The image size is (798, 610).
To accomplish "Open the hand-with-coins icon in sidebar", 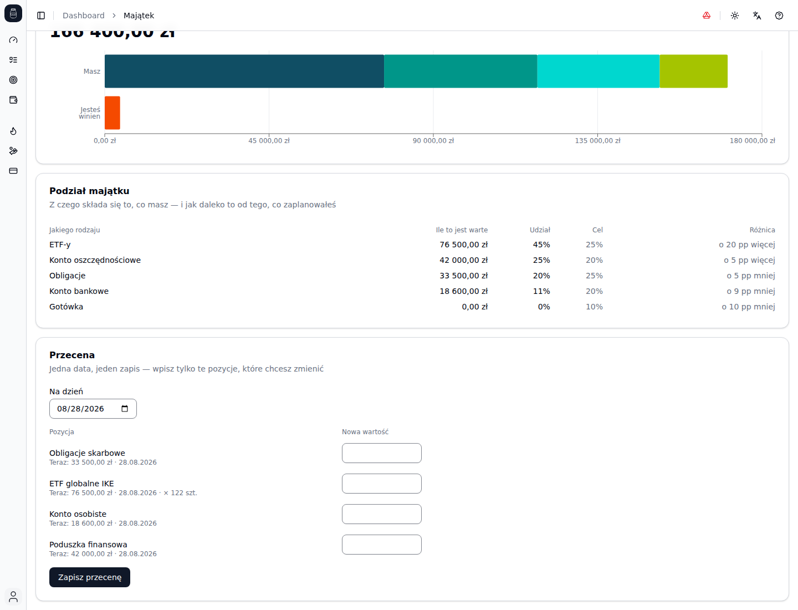I will 13,151.
